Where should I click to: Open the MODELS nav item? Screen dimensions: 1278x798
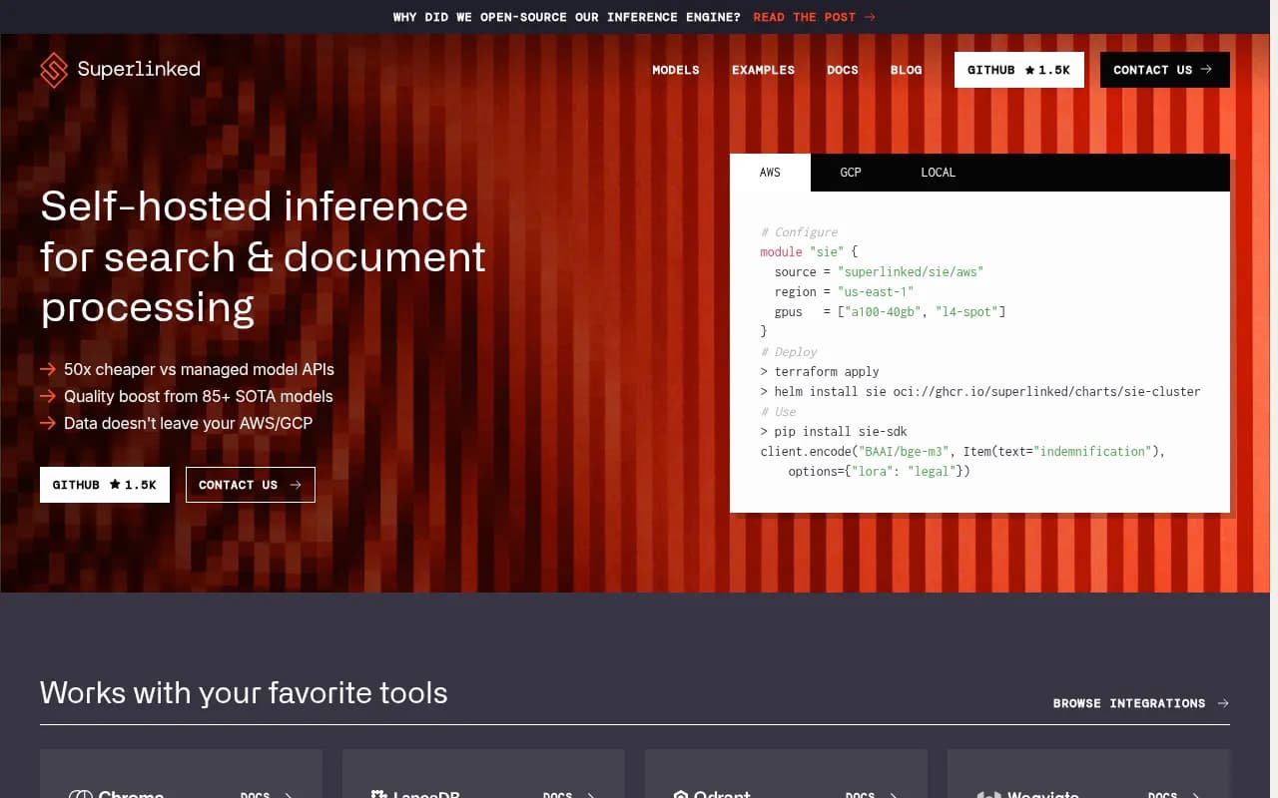(x=676, y=70)
